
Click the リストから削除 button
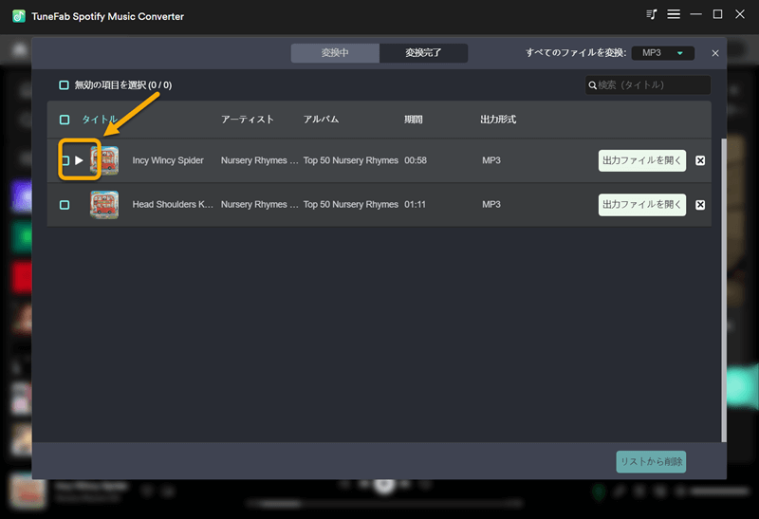click(x=651, y=461)
